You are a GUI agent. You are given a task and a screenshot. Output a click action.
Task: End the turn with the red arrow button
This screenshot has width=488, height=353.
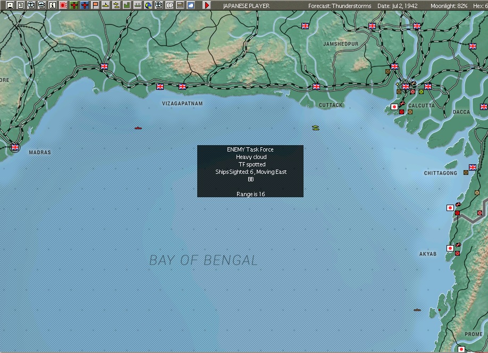click(206, 5)
